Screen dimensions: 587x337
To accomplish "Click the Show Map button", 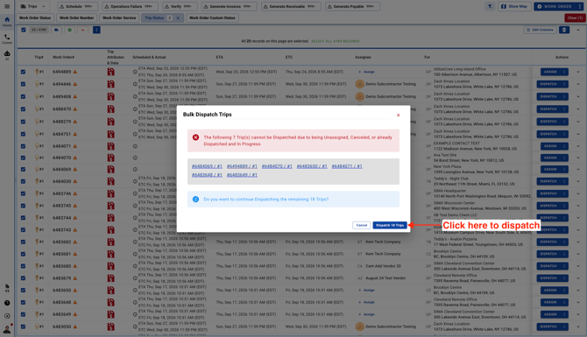I will (514, 6).
